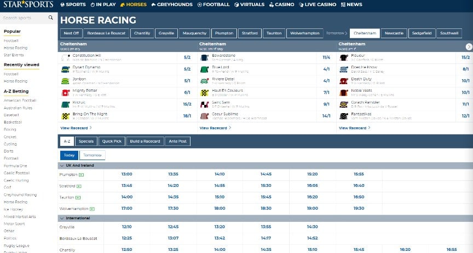This screenshot has width=473, height=253.
Task: Click Bring On The Night silks icon
Action: (x=66, y=116)
